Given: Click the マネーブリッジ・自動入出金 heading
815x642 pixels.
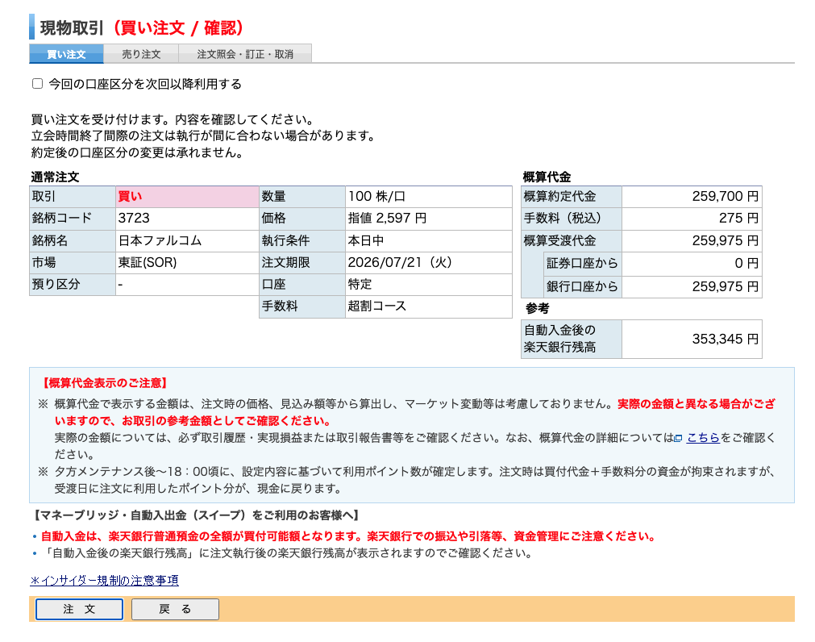Looking at the screenshot, I should coord(196,515).
